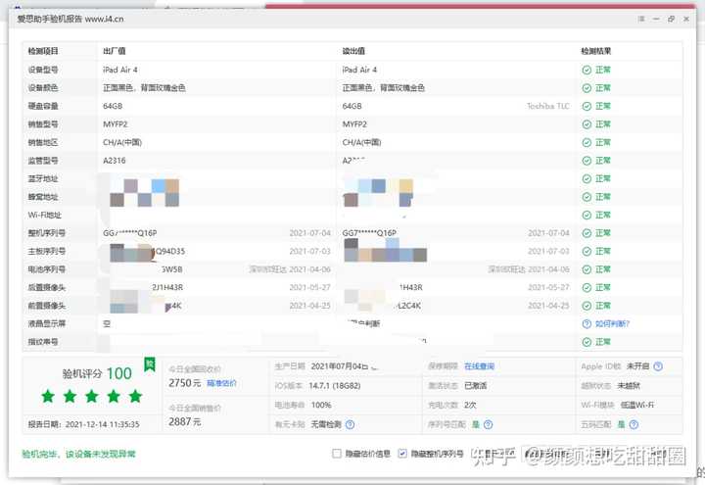Click the 2887 元 selling price
Viewport: 705px width, 485px height.
pyautogui.click(x=185, y=421)
